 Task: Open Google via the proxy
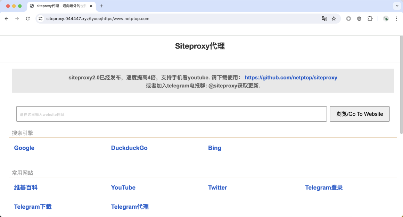(24, 148)
